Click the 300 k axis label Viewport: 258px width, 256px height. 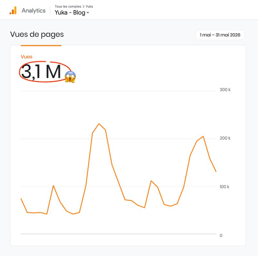pos(225,90)
